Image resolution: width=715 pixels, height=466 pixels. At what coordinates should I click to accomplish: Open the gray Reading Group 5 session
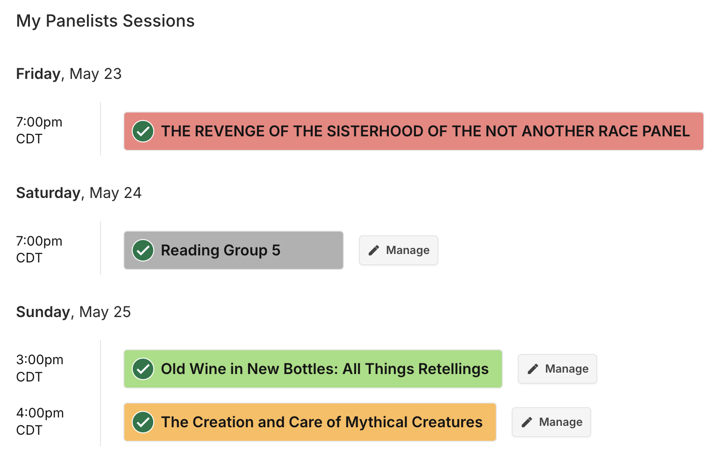[234, 250]
